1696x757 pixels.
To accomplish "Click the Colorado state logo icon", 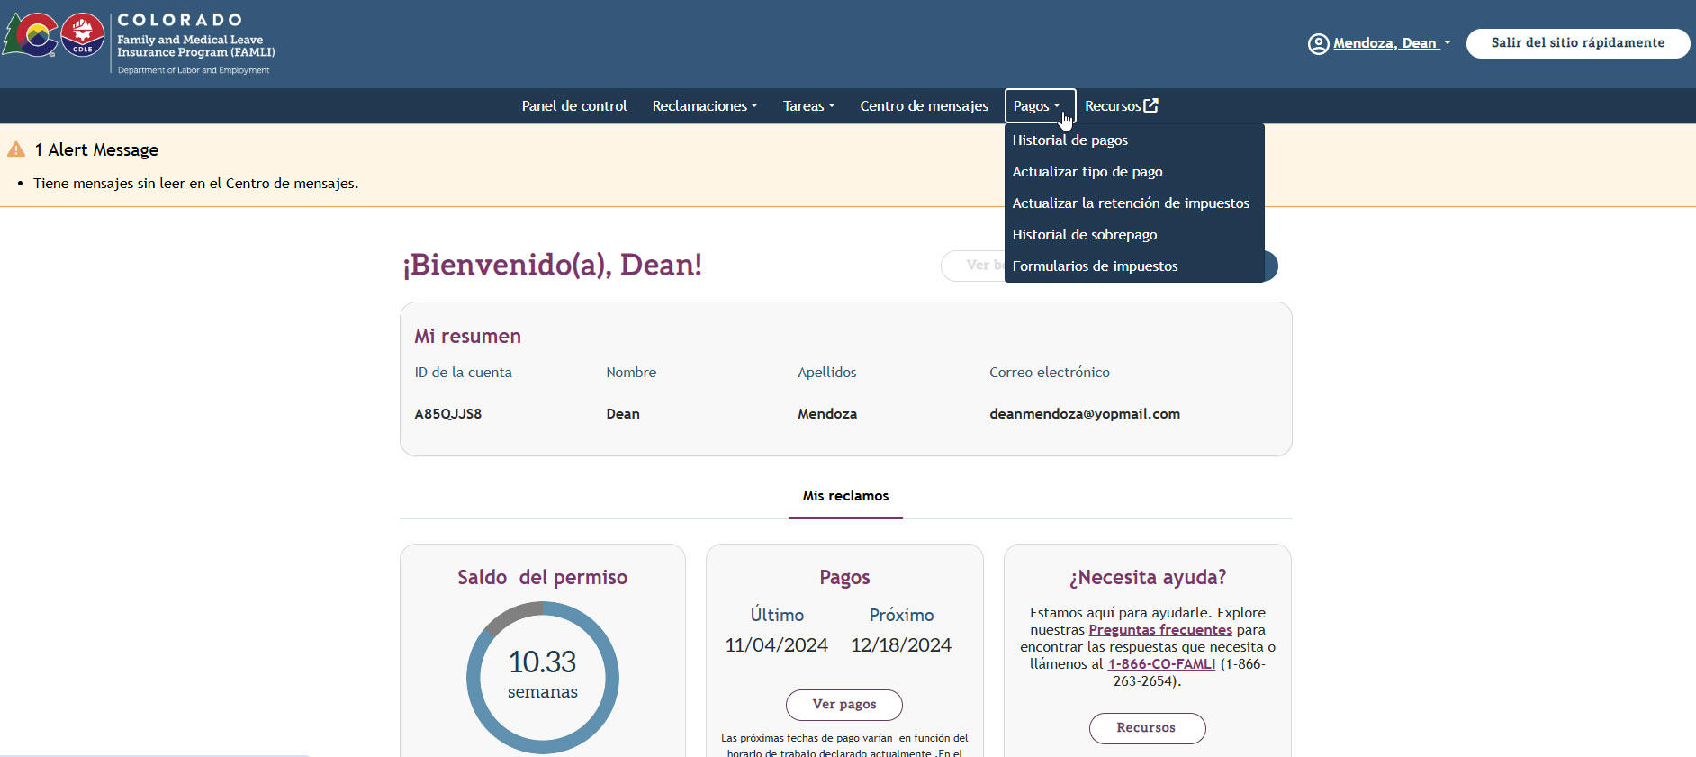I will click(x=30, y=36).
